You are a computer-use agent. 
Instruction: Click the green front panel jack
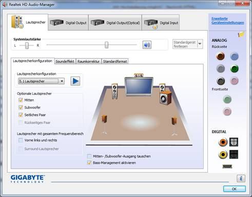click(x=227, y=100)
